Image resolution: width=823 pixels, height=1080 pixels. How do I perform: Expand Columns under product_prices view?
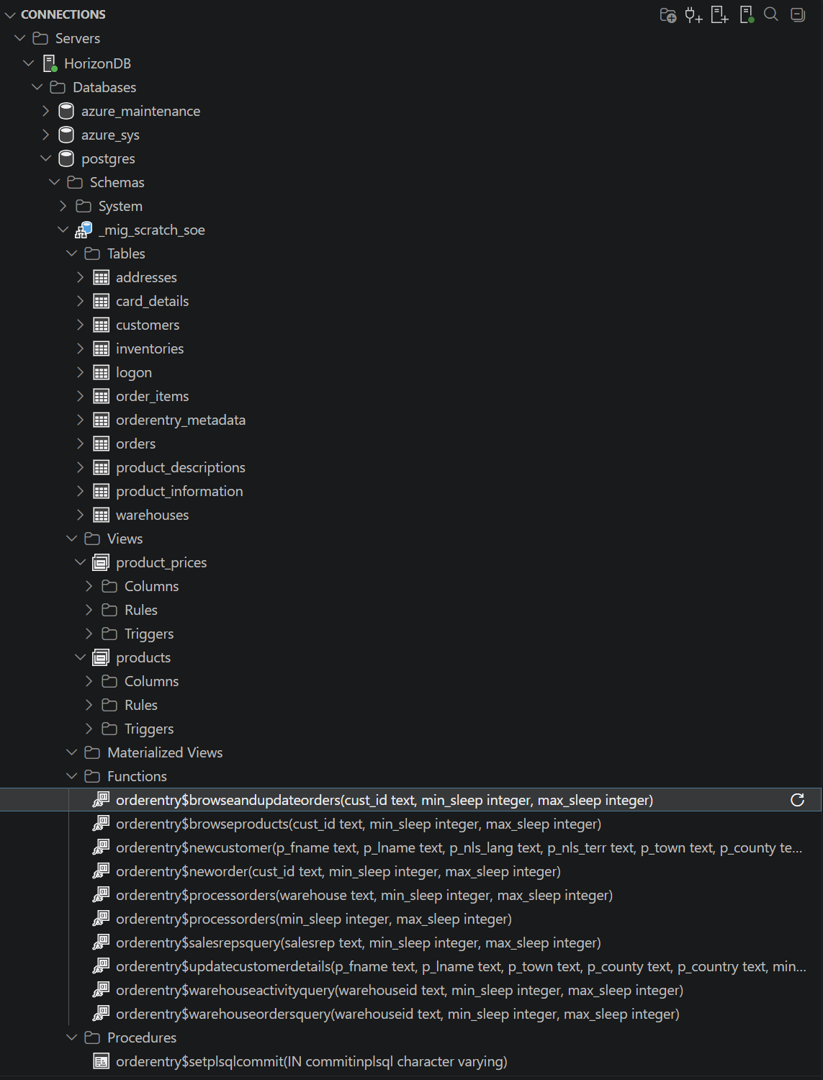point(89,586)
